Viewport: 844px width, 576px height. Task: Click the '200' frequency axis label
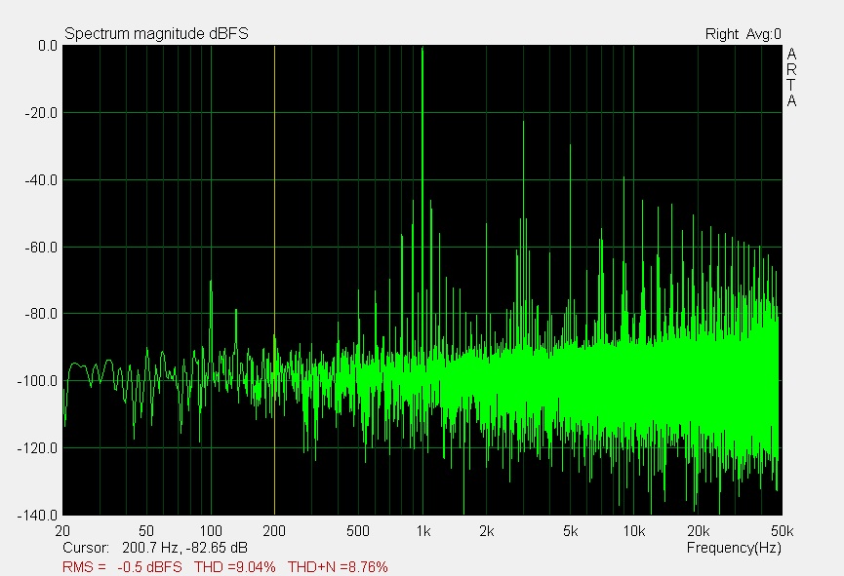click(x=274, y=531)
